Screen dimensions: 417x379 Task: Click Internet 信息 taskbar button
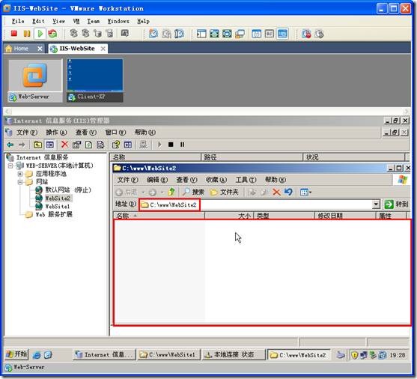[x=104, y=354]
